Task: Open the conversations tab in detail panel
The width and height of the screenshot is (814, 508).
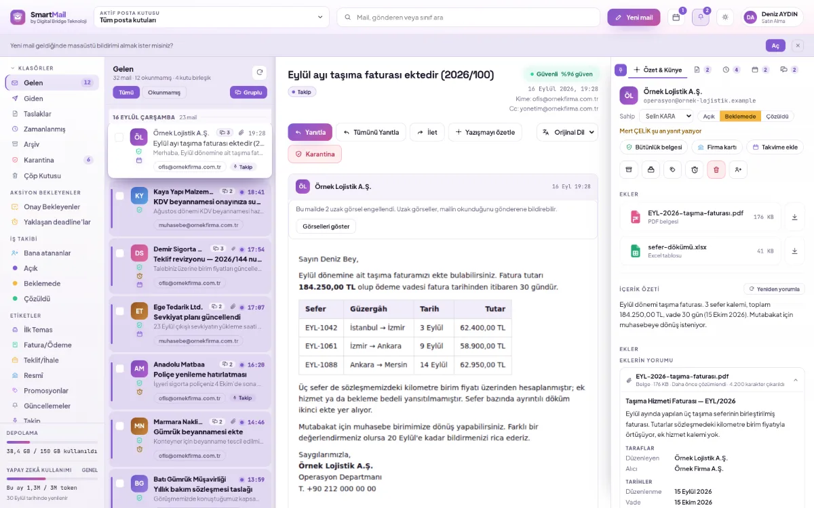Action: (789, 70)
